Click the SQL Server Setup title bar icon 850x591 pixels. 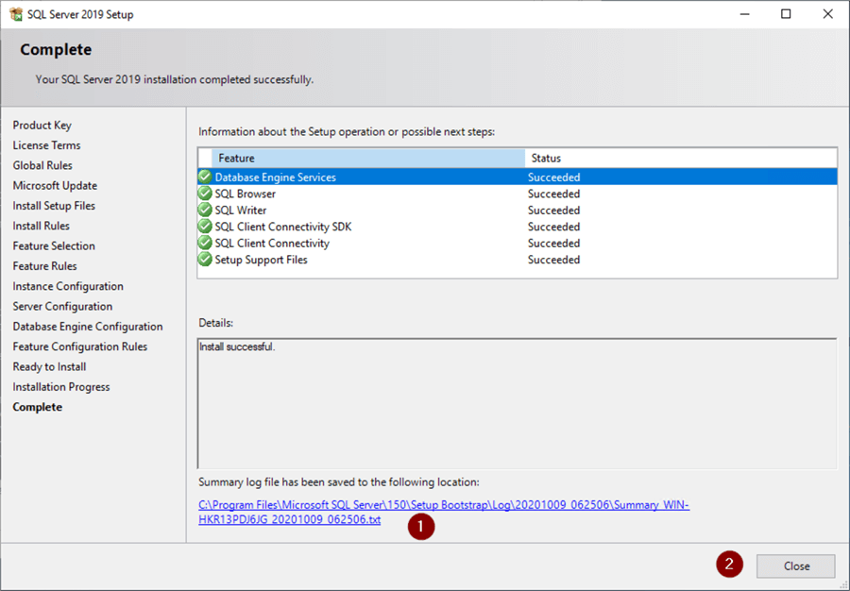(16, 14)
